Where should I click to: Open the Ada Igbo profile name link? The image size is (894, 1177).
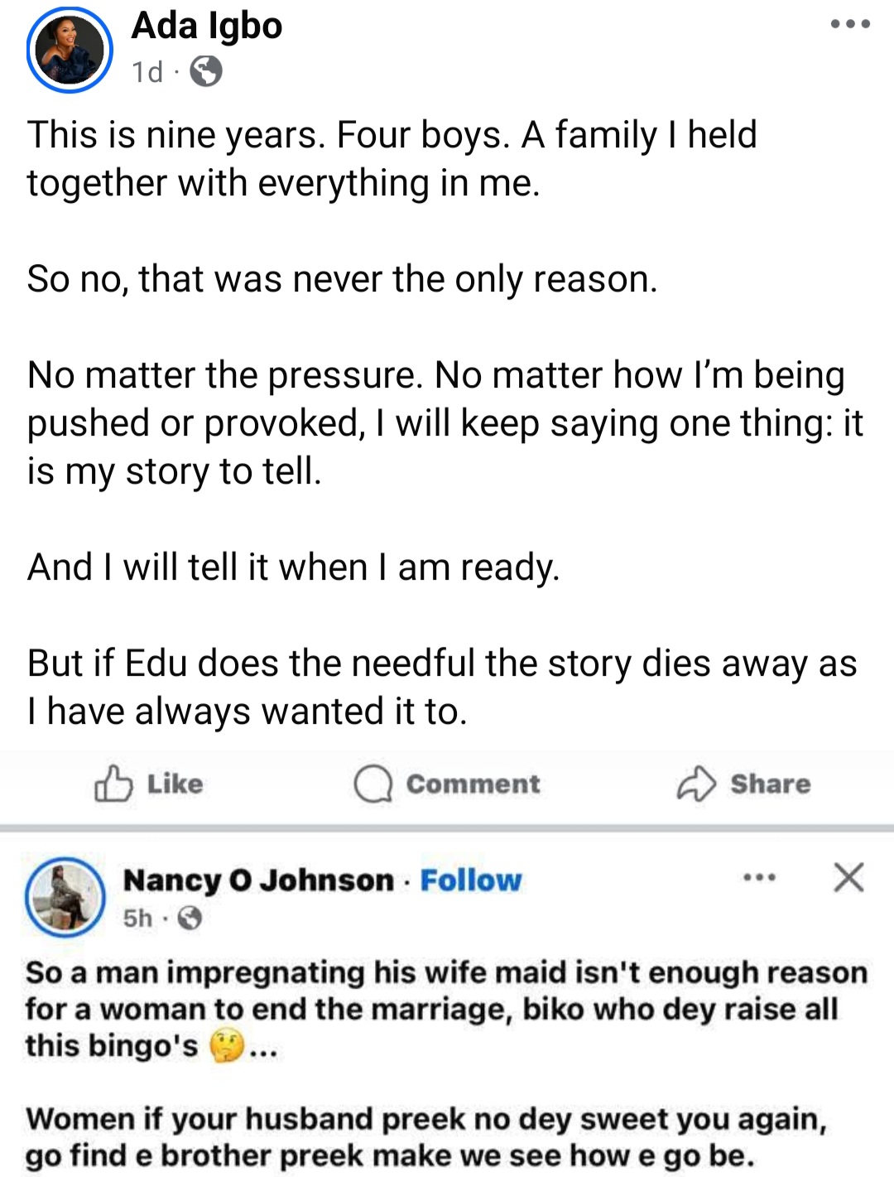tap(207, 26)
